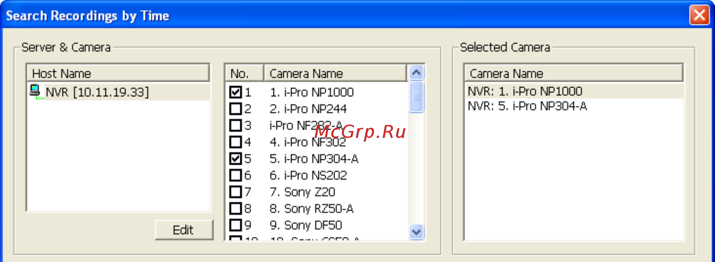Click the Host Name column header
The width and height of the screenshot is (715, 262).
[118, 74]
